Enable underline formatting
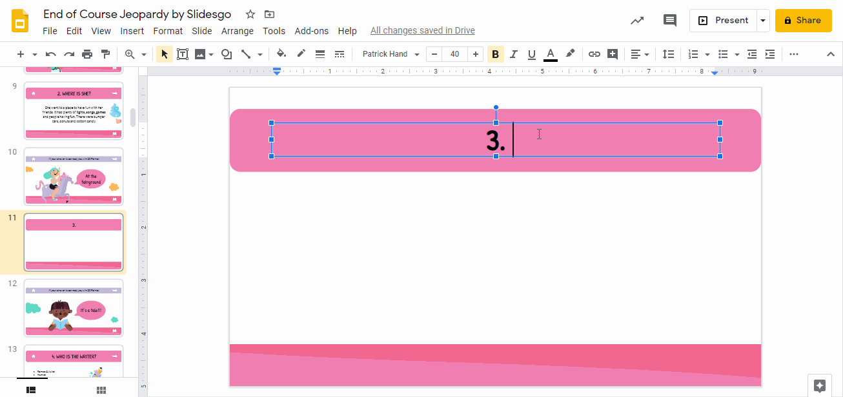The height and width of the screenshot is (397, 843). coord(531,53)
